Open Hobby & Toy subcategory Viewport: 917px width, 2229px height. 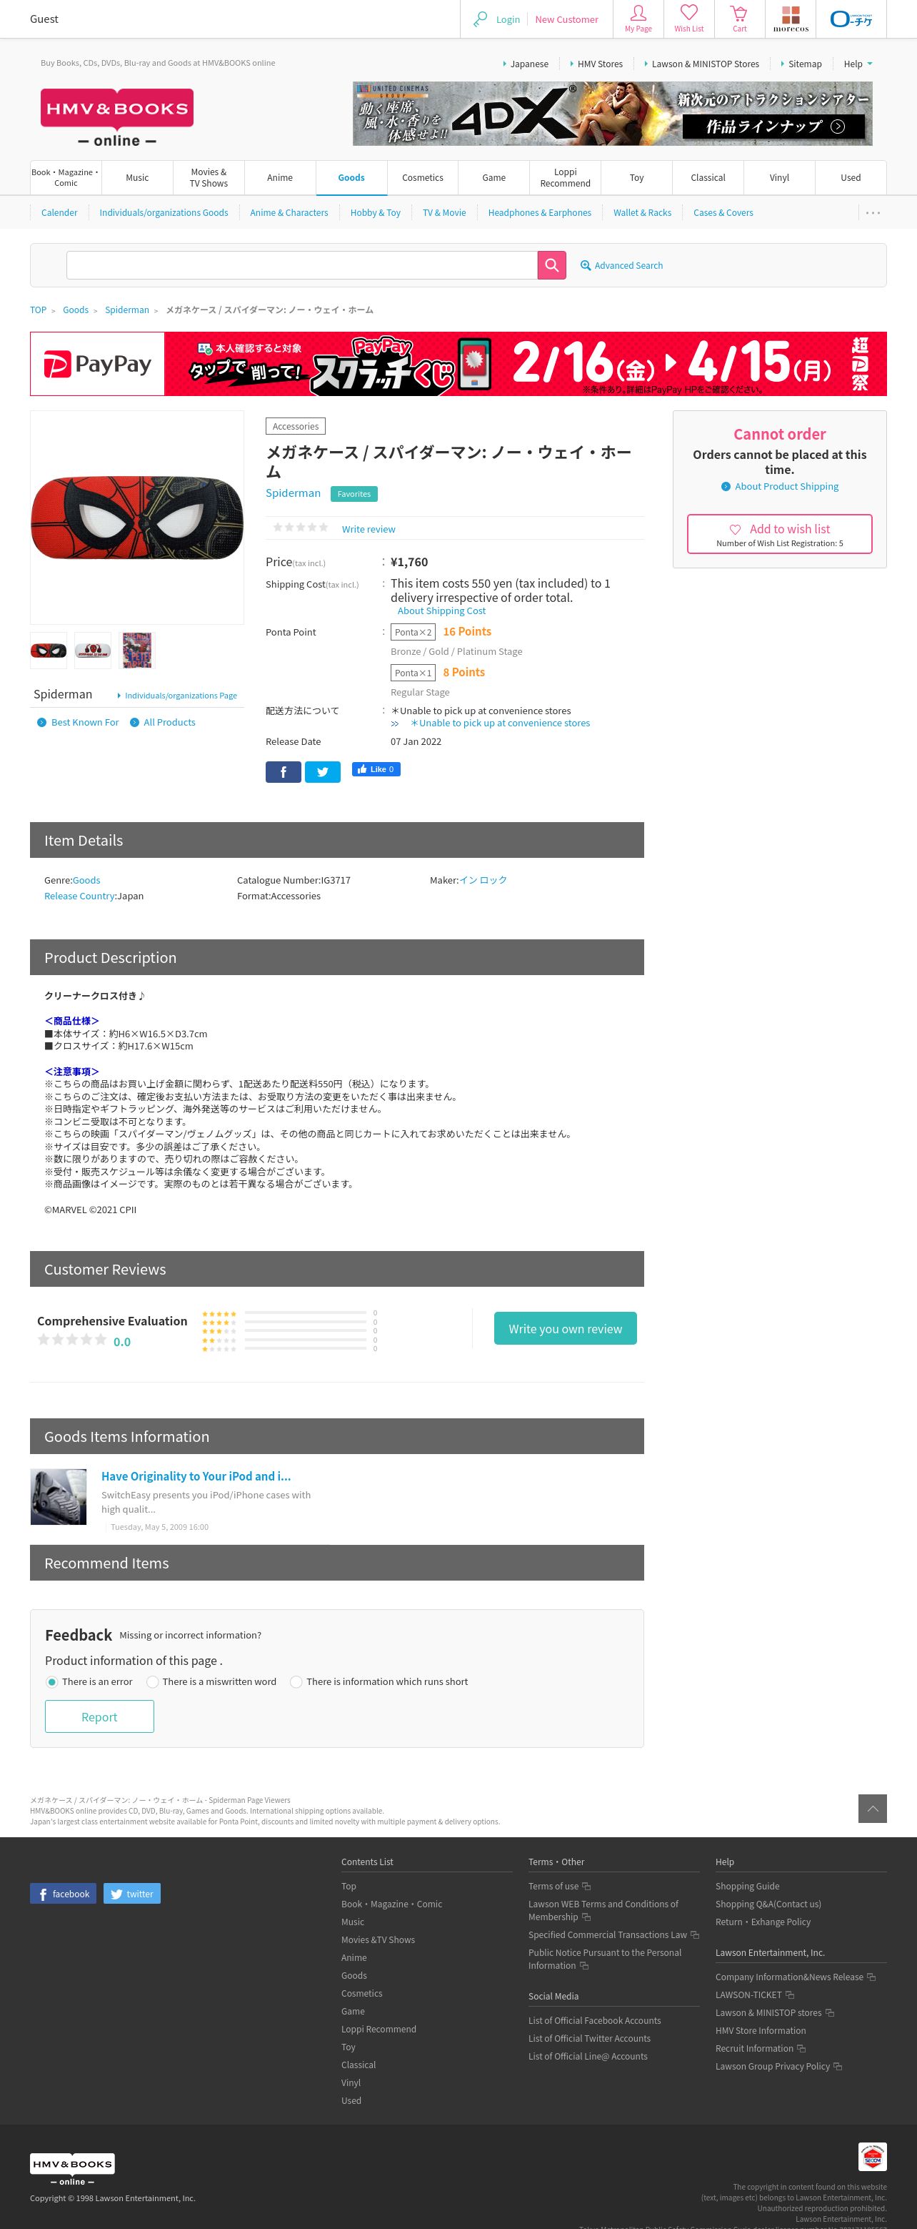click(x=375, y=213)
